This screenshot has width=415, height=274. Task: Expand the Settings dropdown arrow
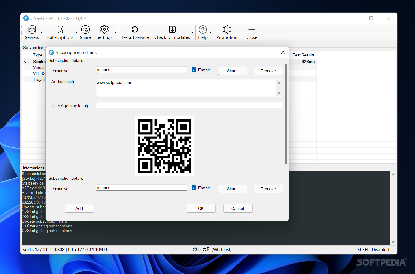pyautogui.click(x=115, y=33)
